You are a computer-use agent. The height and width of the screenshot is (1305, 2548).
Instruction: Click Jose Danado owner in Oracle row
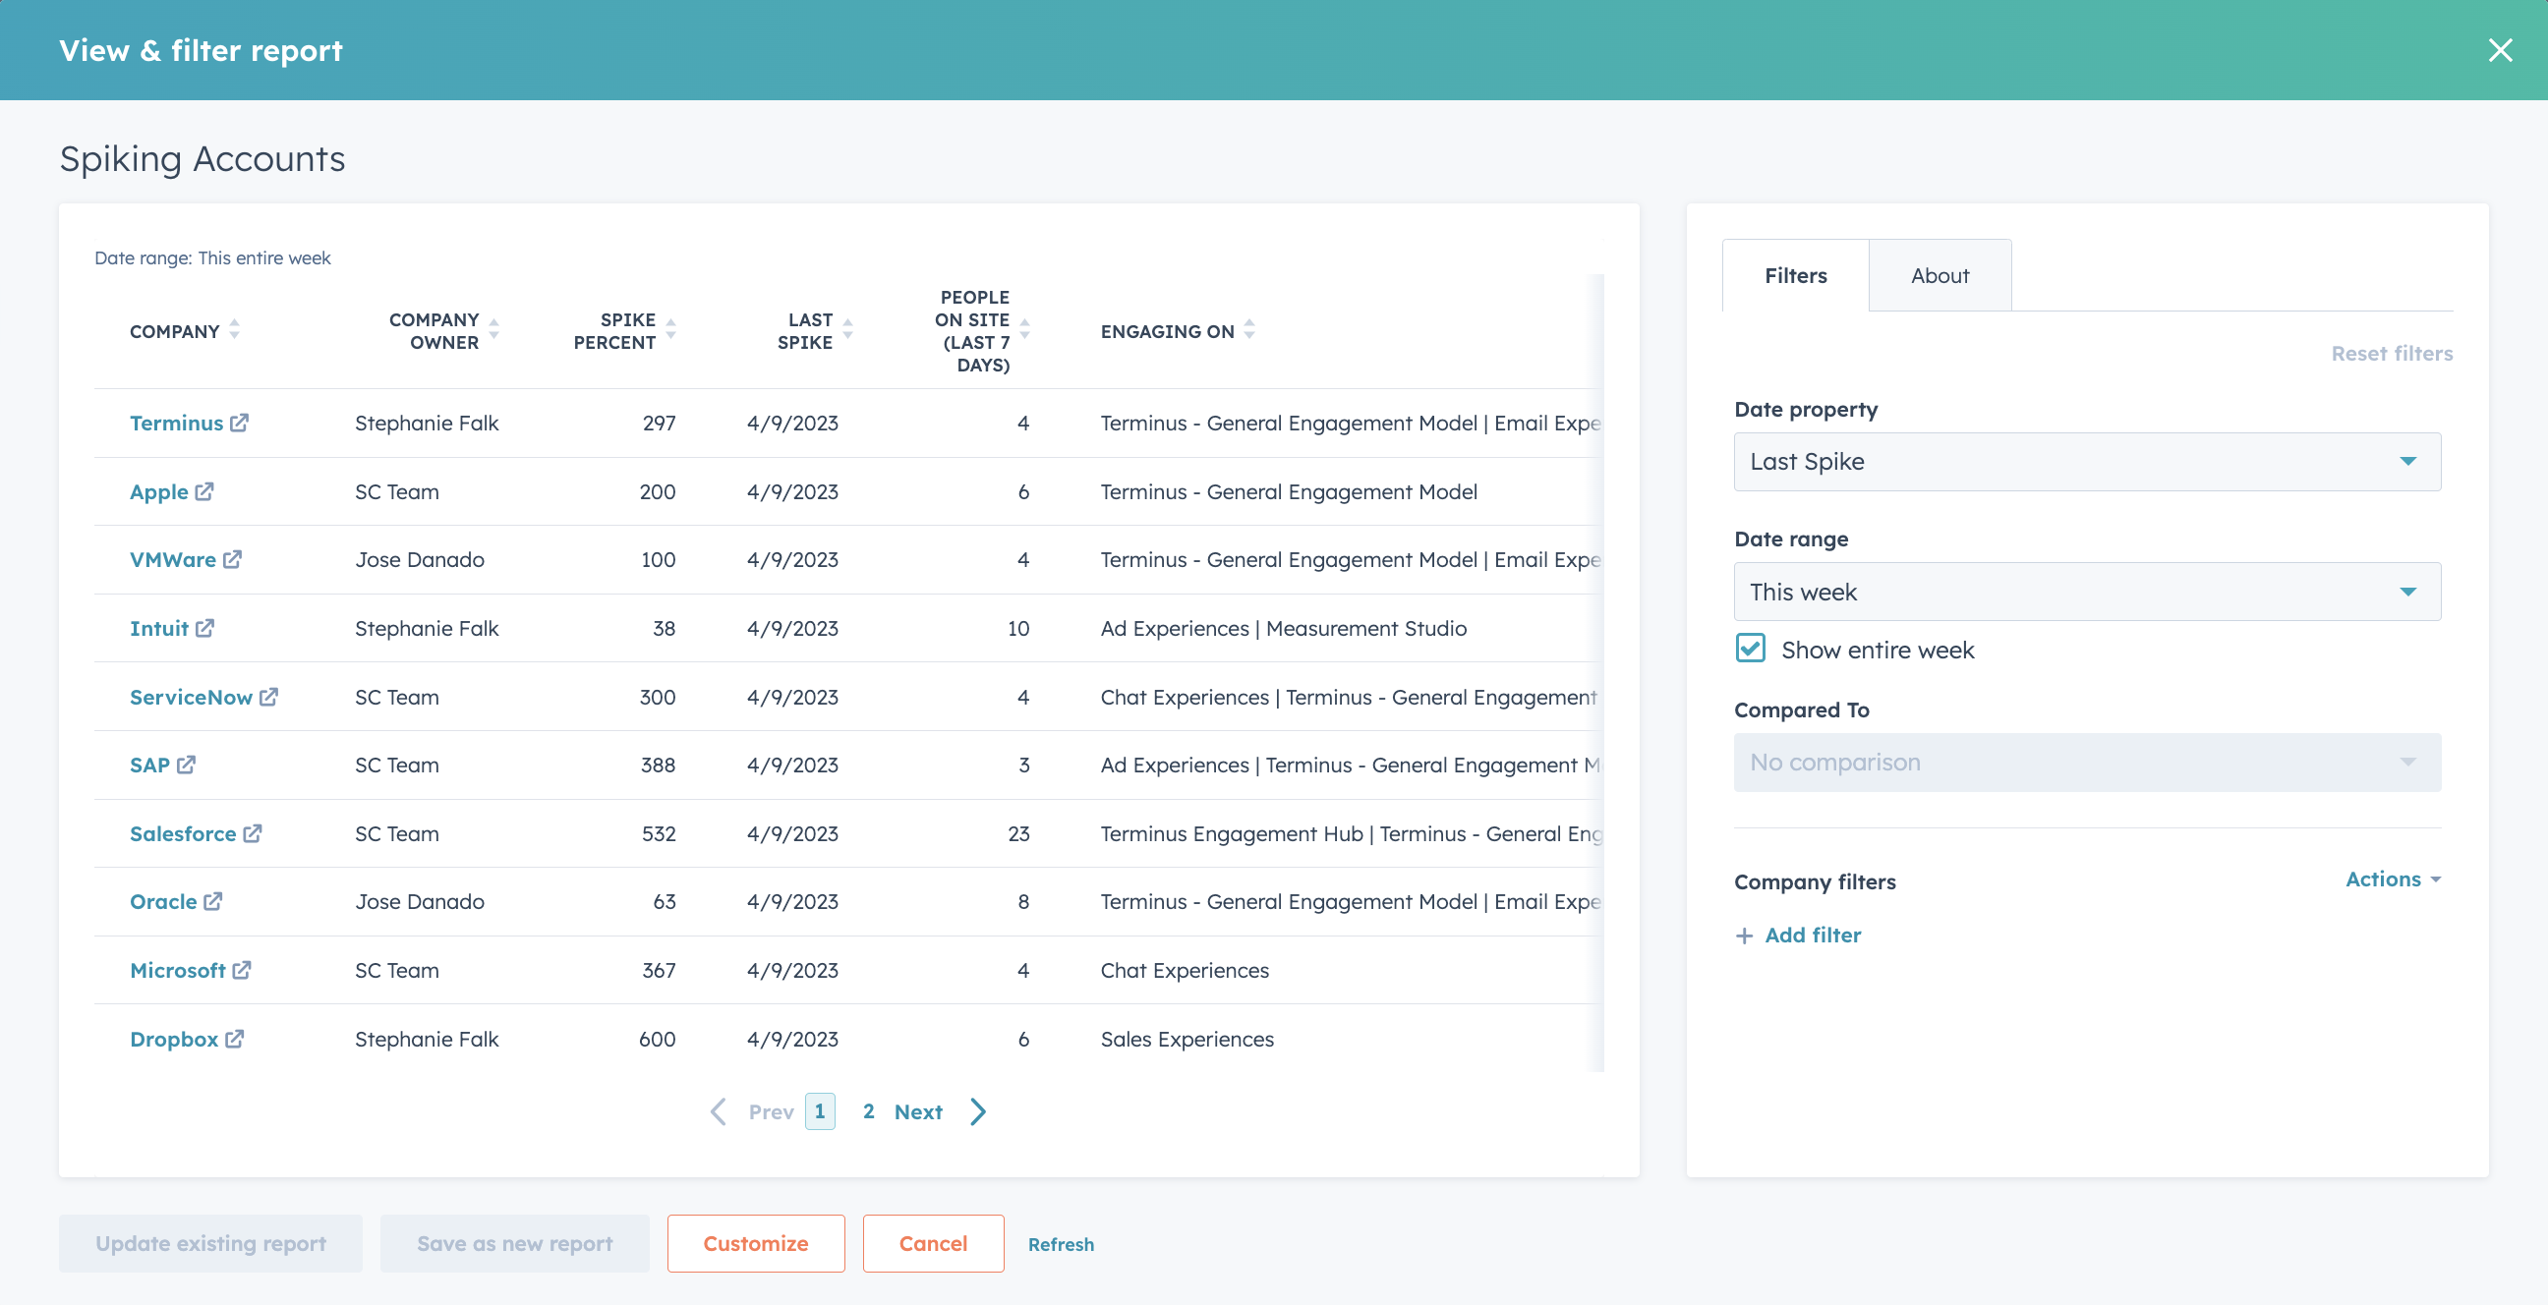(x=420, y=902)
